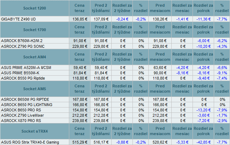230x145 pixels.
Task: Select the -42,85 € half-year difference
Action: point(203,142)
